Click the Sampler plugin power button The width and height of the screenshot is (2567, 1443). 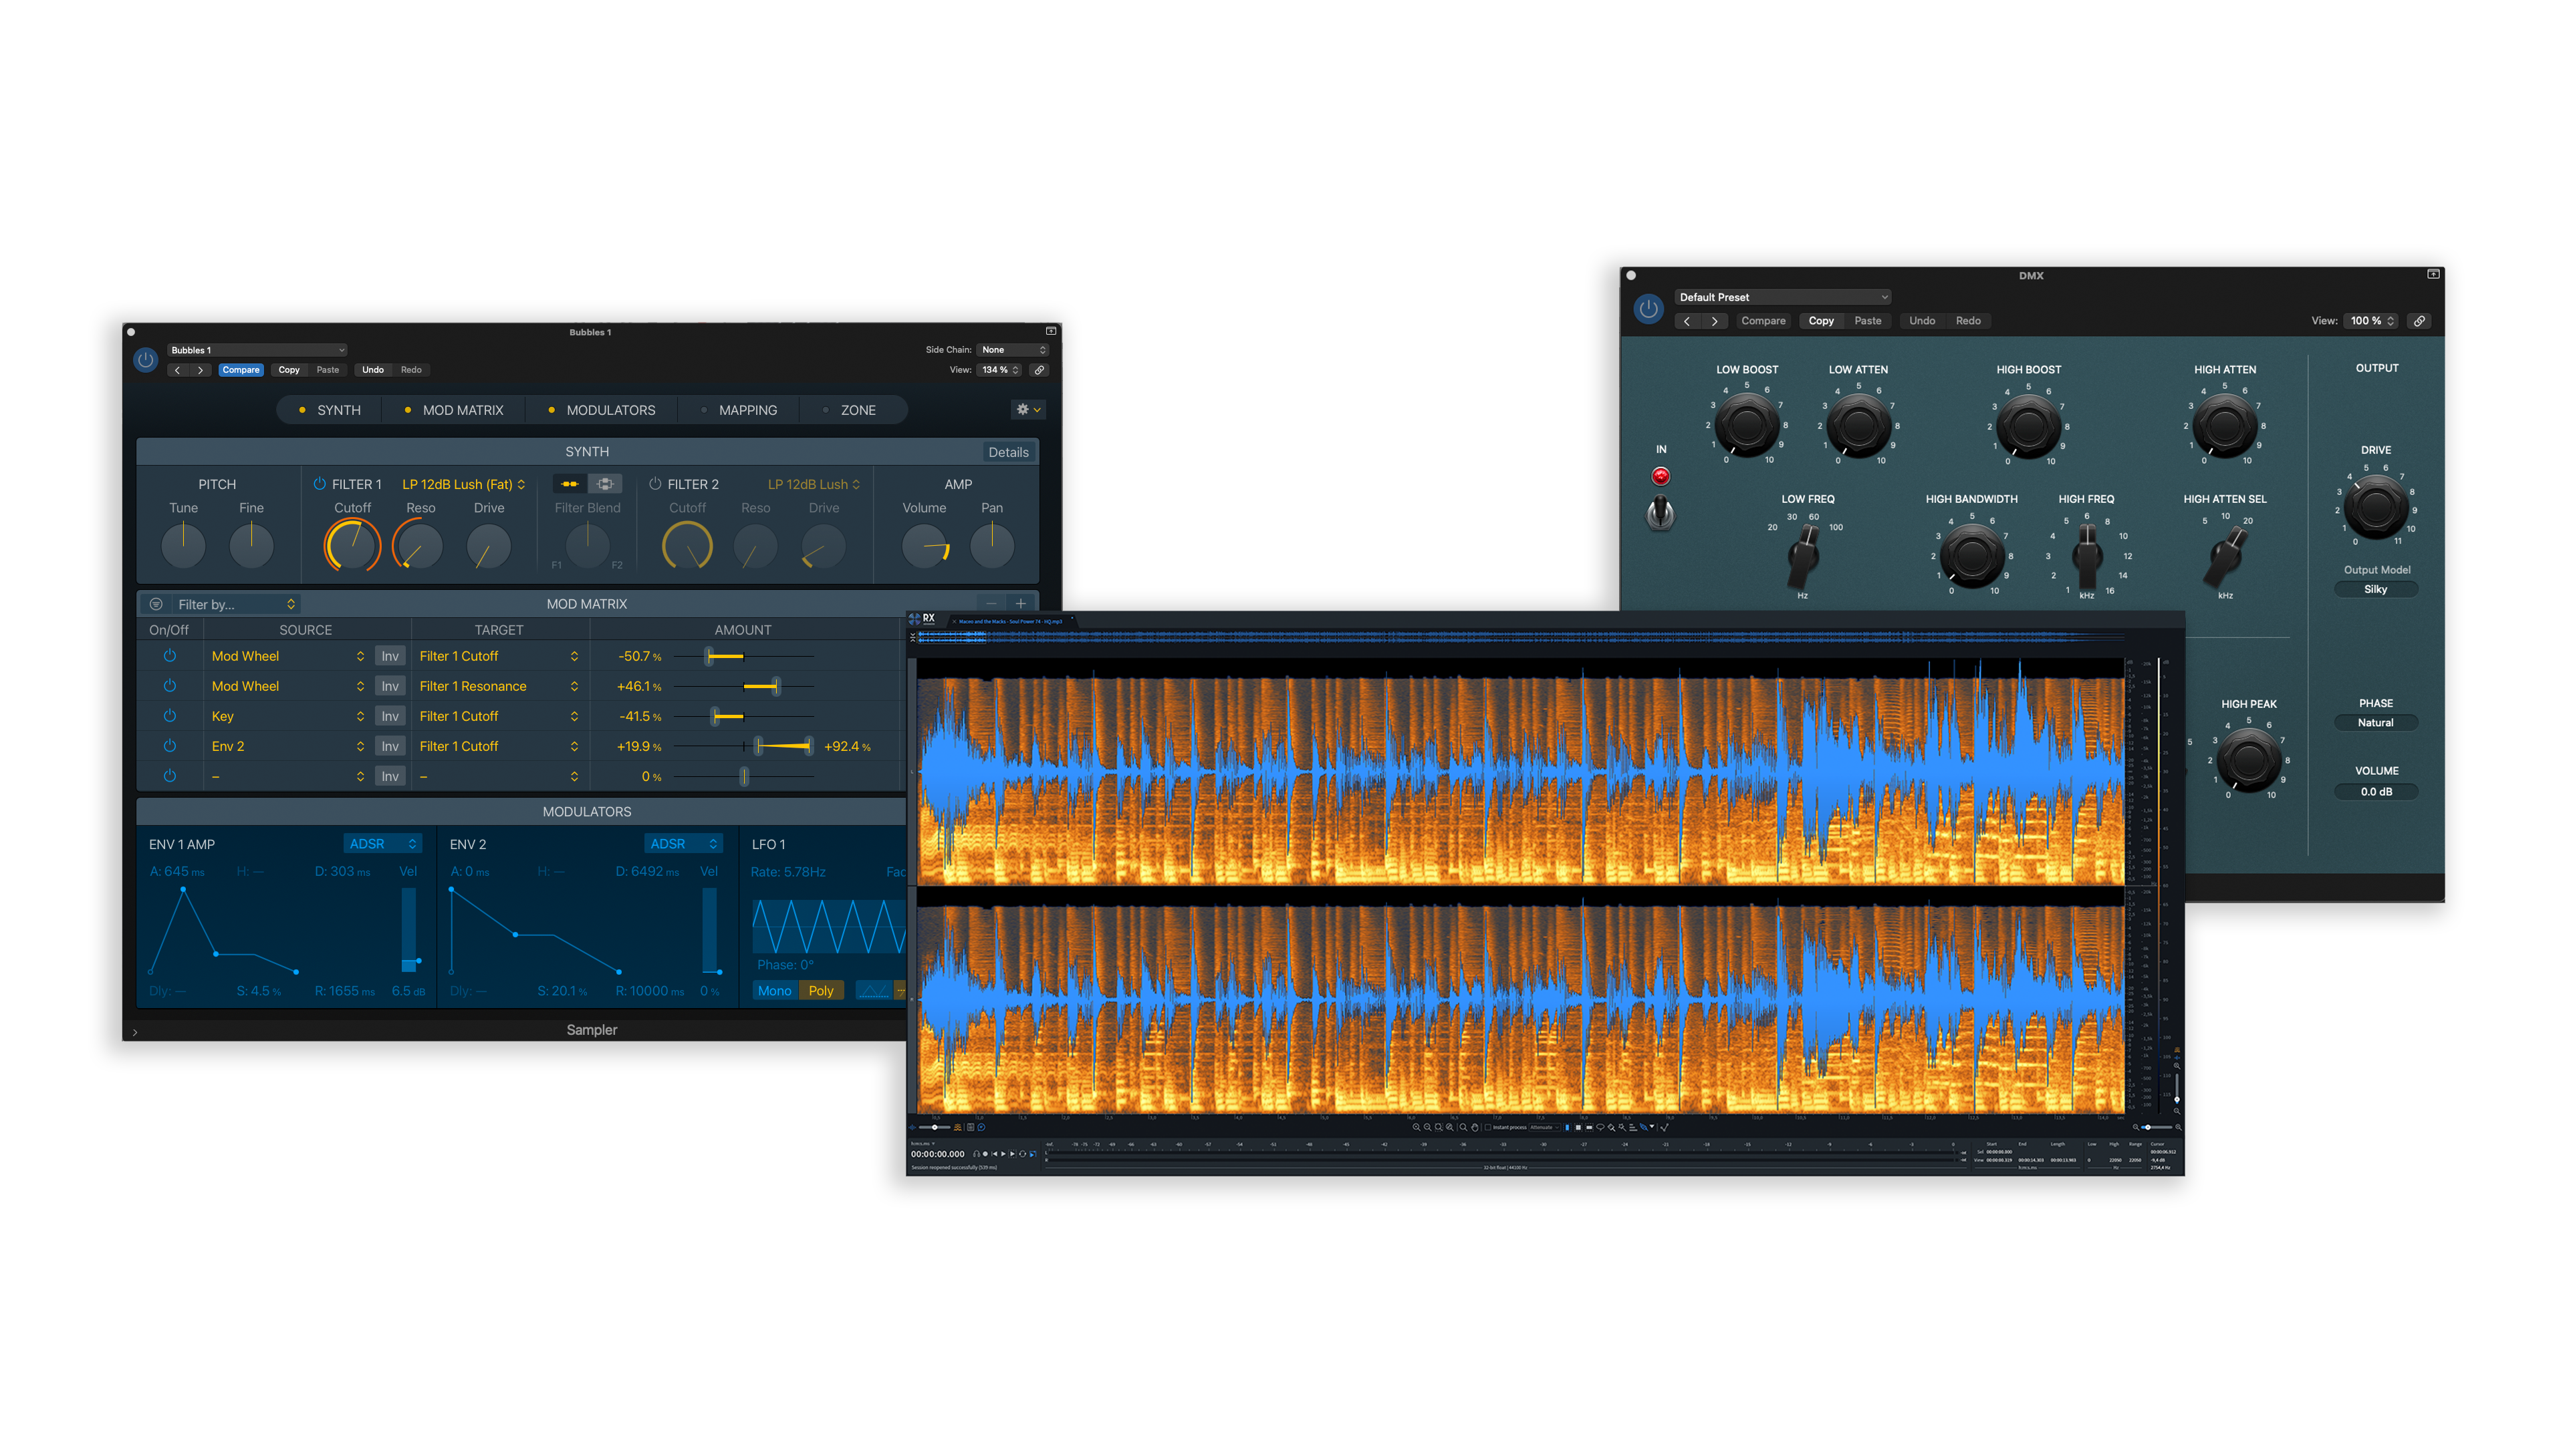(x=146, y=359)
